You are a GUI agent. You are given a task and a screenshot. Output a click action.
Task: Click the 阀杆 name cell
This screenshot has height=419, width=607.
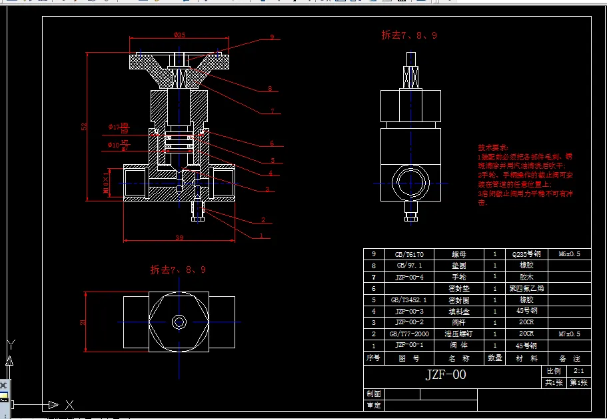459,322
